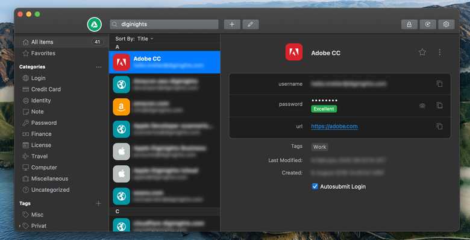Viewport: 470px width, 240px height.
Task: Open settings with the gear button
Action: (x=446, y=24)
